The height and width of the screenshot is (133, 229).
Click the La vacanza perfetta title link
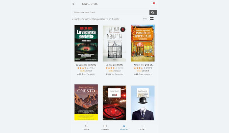(x=86, y=65)
